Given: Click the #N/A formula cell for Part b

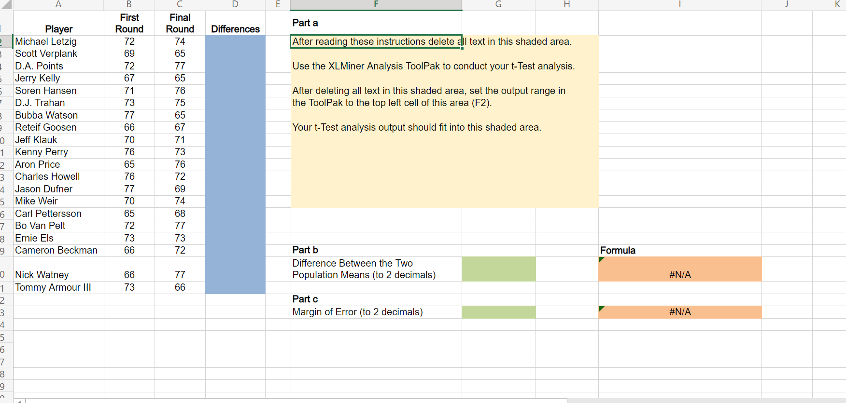Looking at the screenshot, I should click(x=680, y=269).
